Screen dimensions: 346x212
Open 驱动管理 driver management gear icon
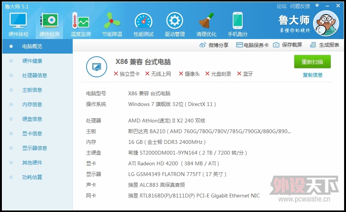click(175, 21)
